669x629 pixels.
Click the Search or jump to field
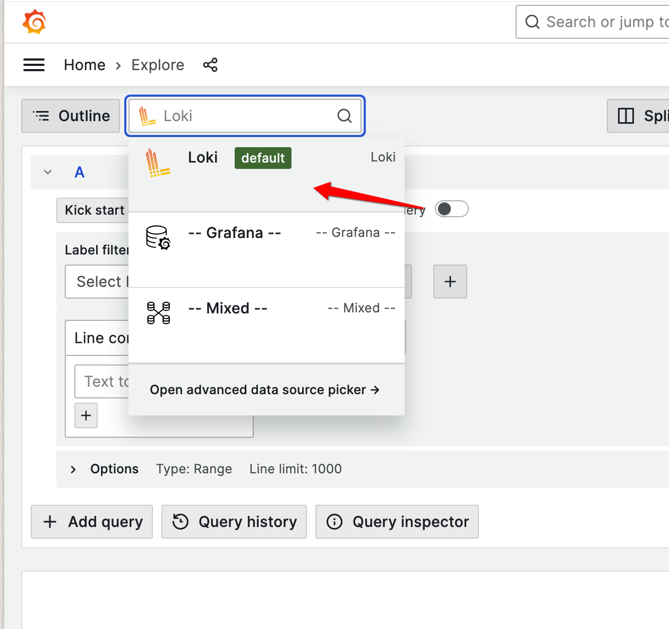tap(593, 22)
